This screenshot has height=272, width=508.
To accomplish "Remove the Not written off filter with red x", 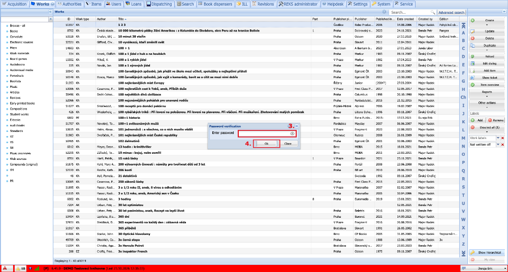I will click(503, 145).
